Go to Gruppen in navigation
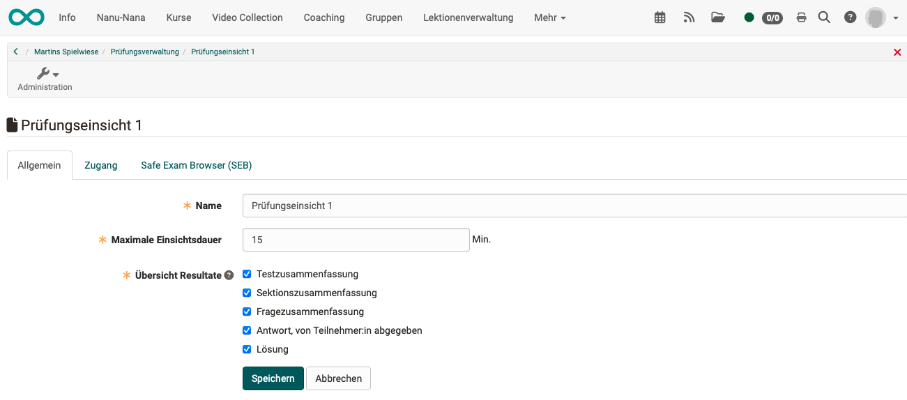This screenshot has width=907, height=400. click(x=384, y=17)
